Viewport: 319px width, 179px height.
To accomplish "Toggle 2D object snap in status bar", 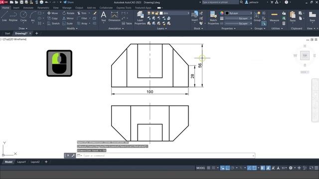I will coord(254,168).
